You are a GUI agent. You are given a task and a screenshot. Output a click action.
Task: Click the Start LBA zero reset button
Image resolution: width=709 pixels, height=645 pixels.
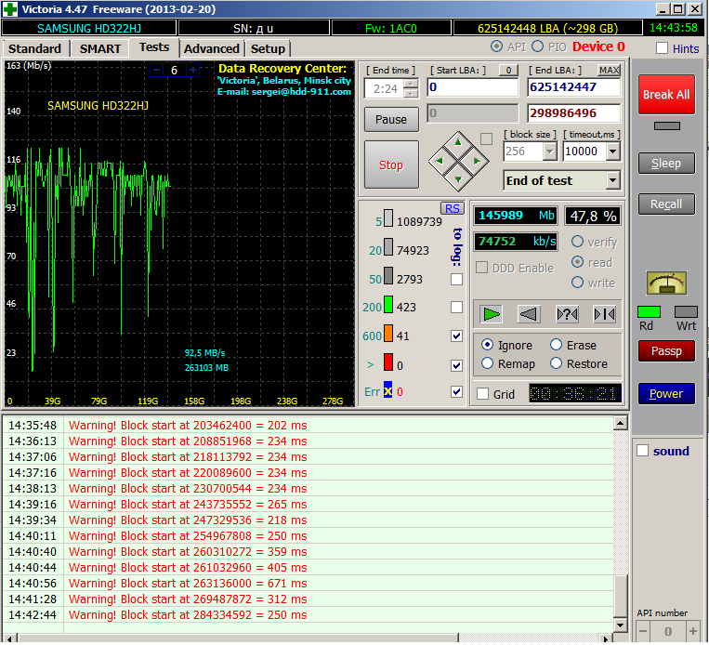(508, 70)
